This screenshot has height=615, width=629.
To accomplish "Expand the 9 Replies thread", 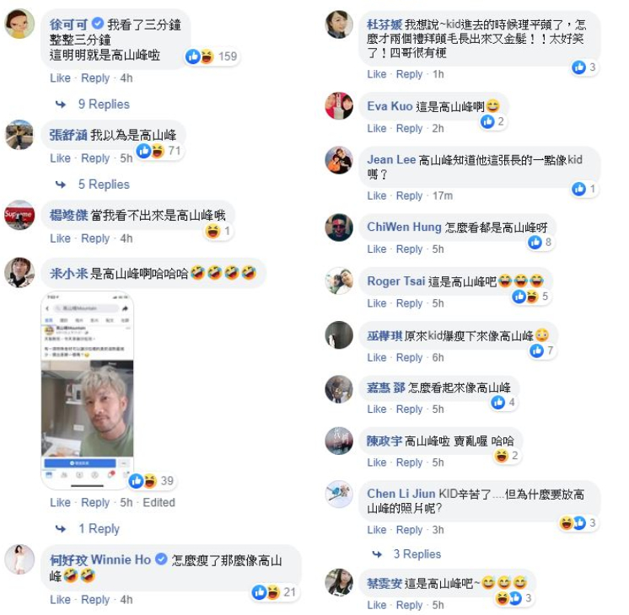I will click(x=104, y=104).
